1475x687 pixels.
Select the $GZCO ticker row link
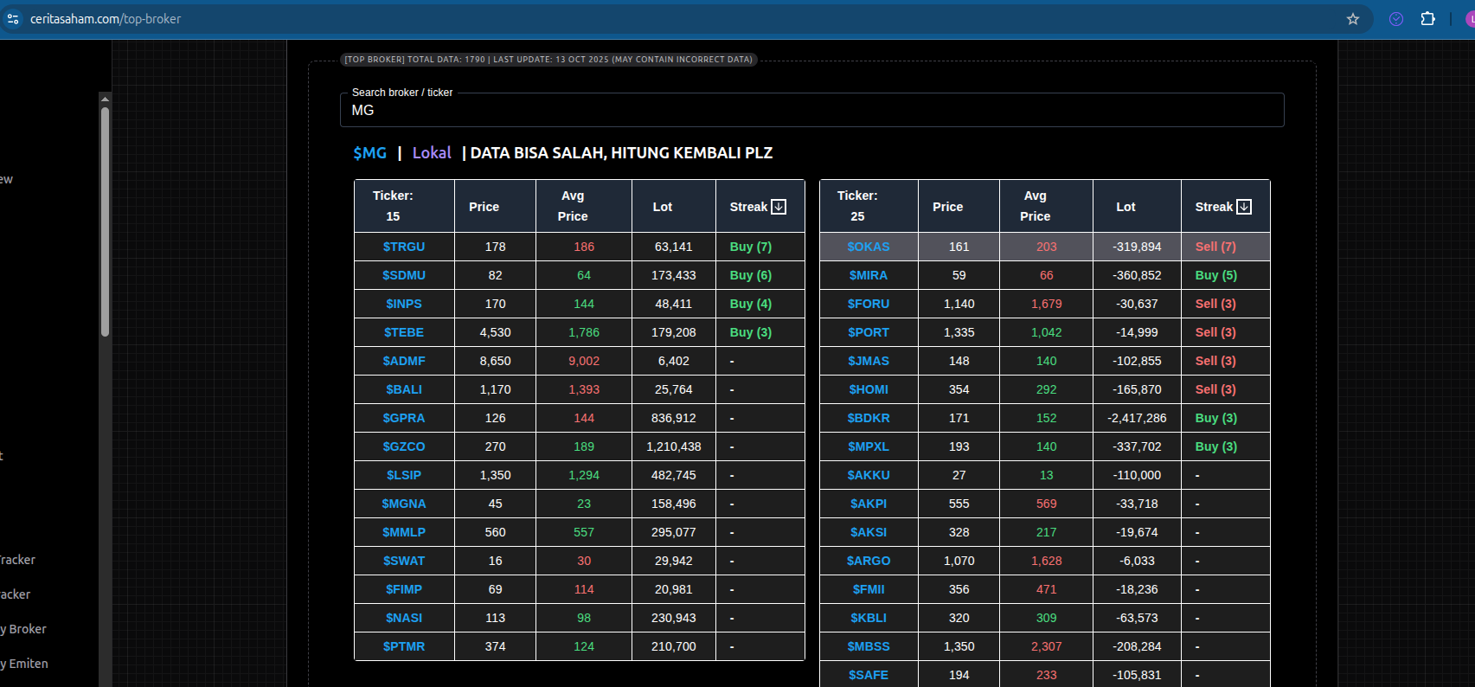click(404, 446)
